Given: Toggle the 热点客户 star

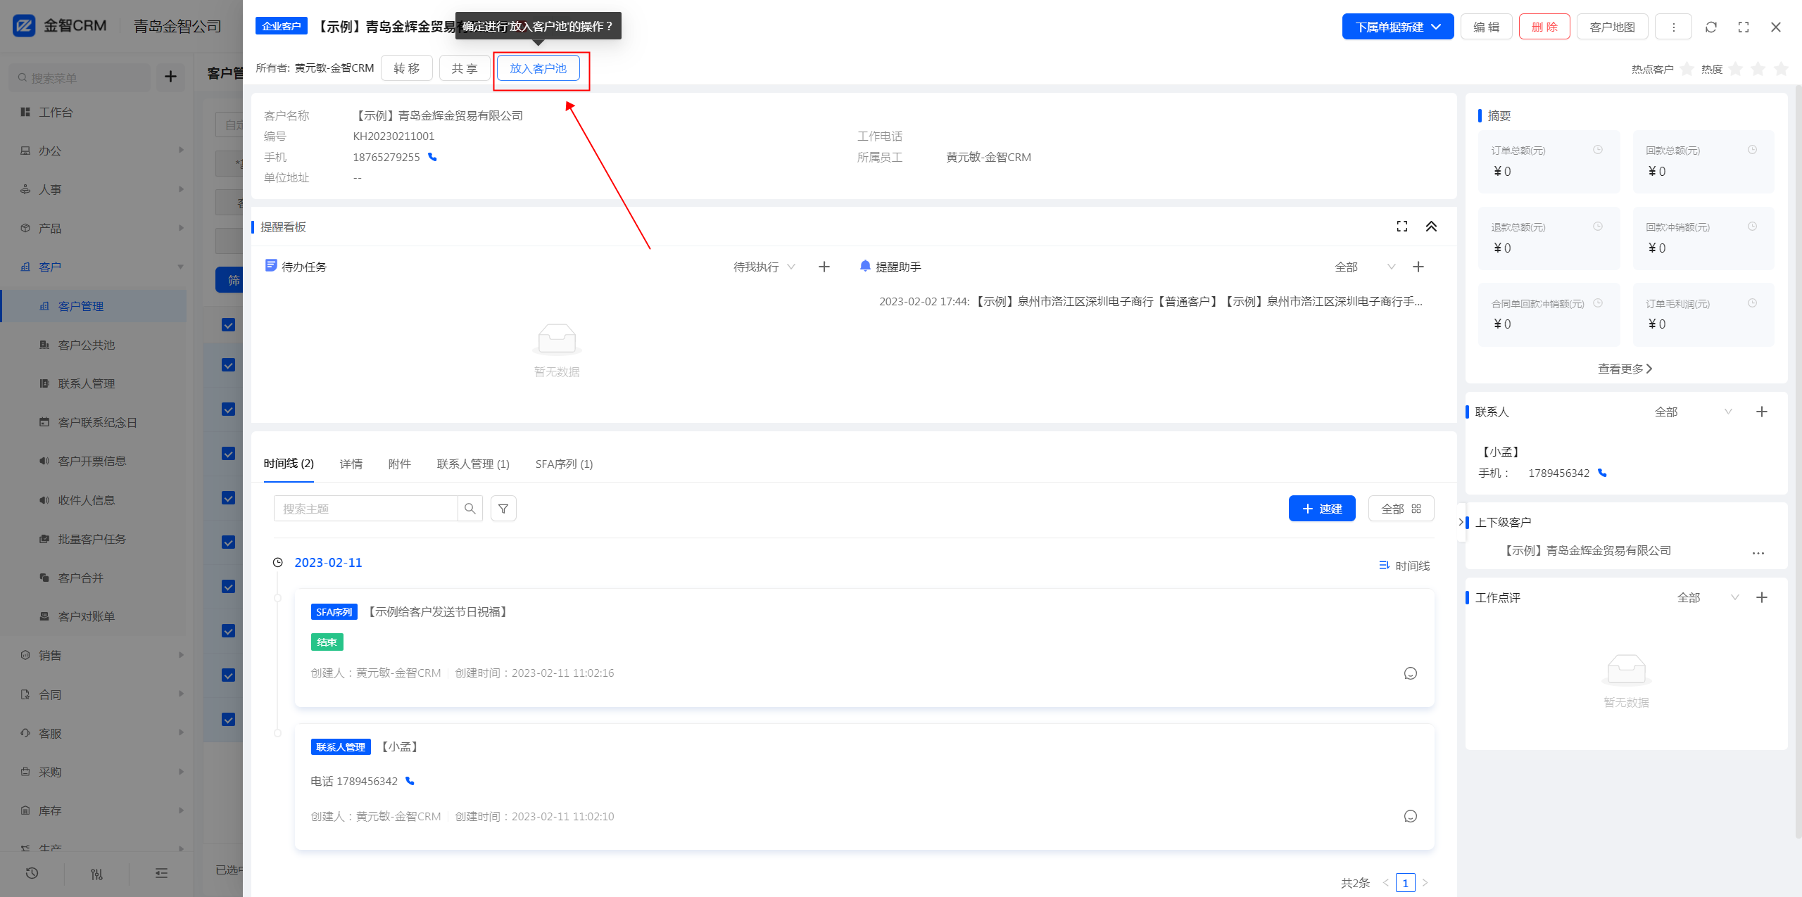Looking at the screenshot, I should [1687, 69].
